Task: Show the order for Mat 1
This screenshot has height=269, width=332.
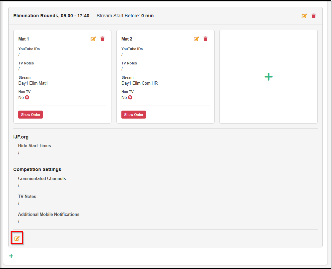Action: pos(31,115)
